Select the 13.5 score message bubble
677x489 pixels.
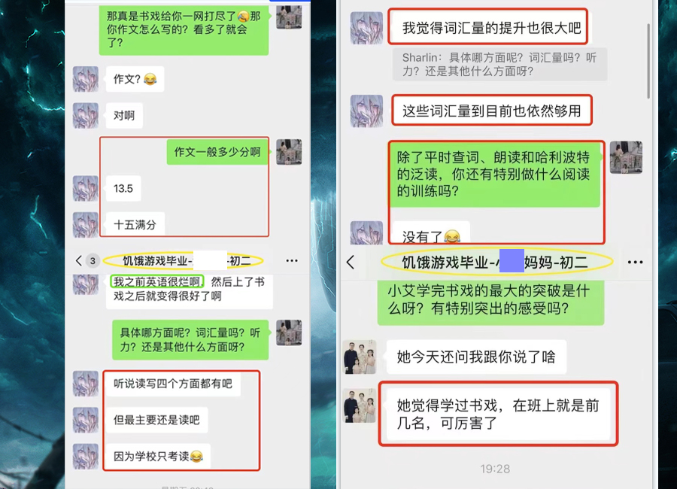click(123, 188)
